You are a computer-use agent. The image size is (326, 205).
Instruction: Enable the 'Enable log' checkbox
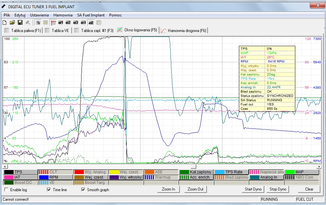pos(7,190)
